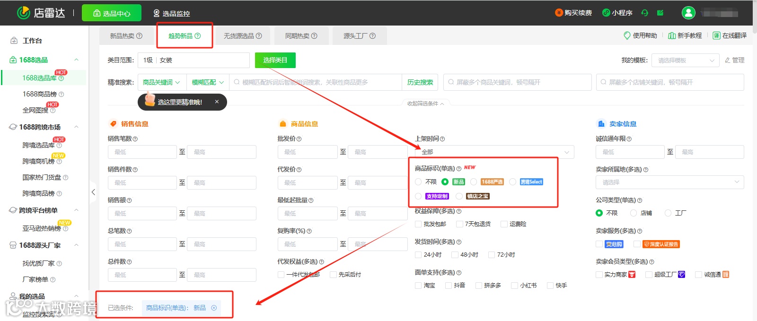Click help icon beside 无货源选品 tab
Screen dimensions: 757x321
tap(259, 36)
